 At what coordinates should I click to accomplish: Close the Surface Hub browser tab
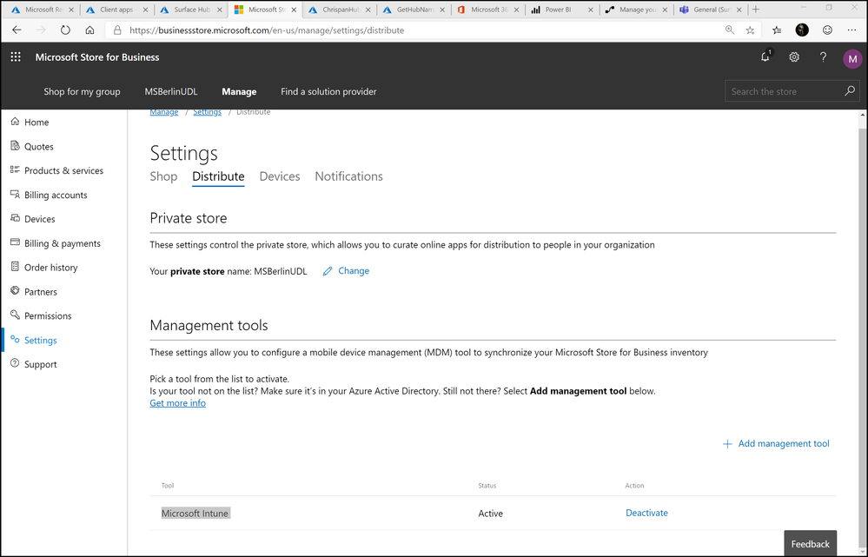pyautogui.click(x=219, y=10)
